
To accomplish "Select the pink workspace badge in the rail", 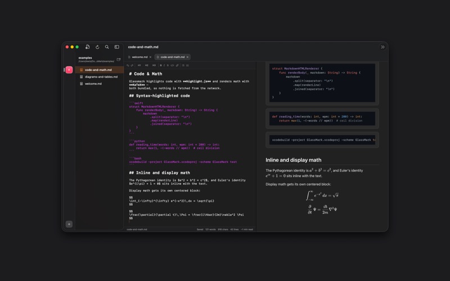I will (x=69, y=70).
